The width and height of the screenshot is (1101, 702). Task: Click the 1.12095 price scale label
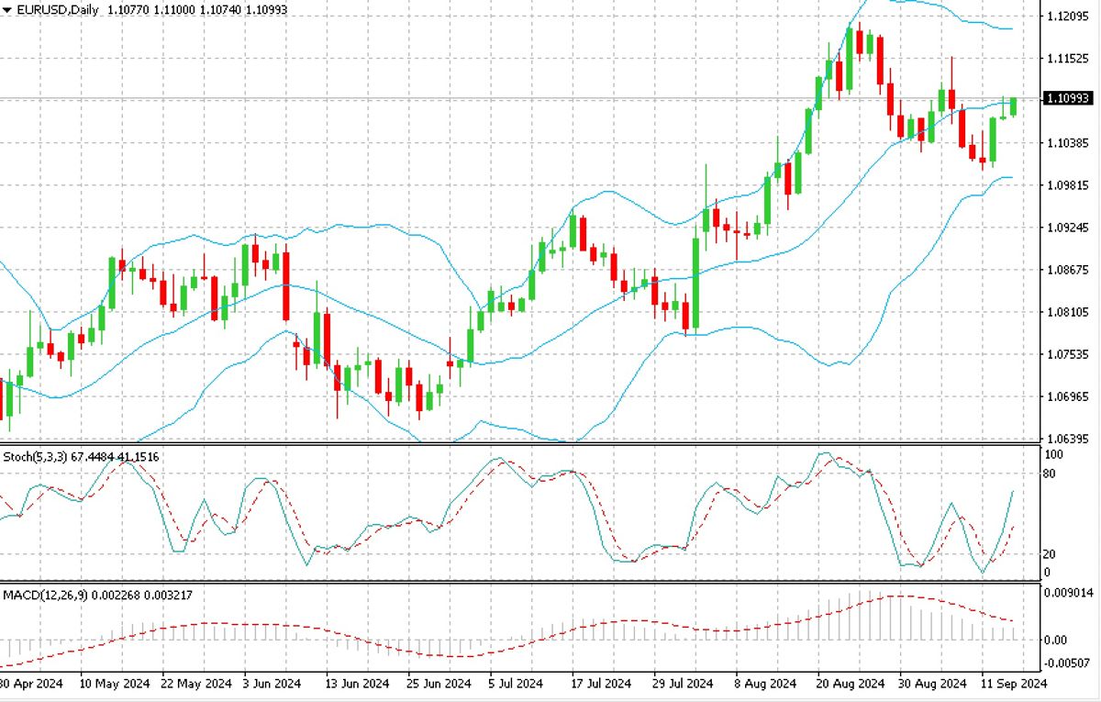1069,17
